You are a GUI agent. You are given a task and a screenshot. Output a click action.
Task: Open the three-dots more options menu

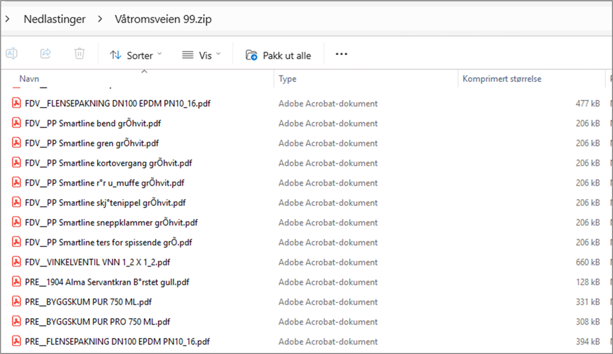(x=341, y=54)
